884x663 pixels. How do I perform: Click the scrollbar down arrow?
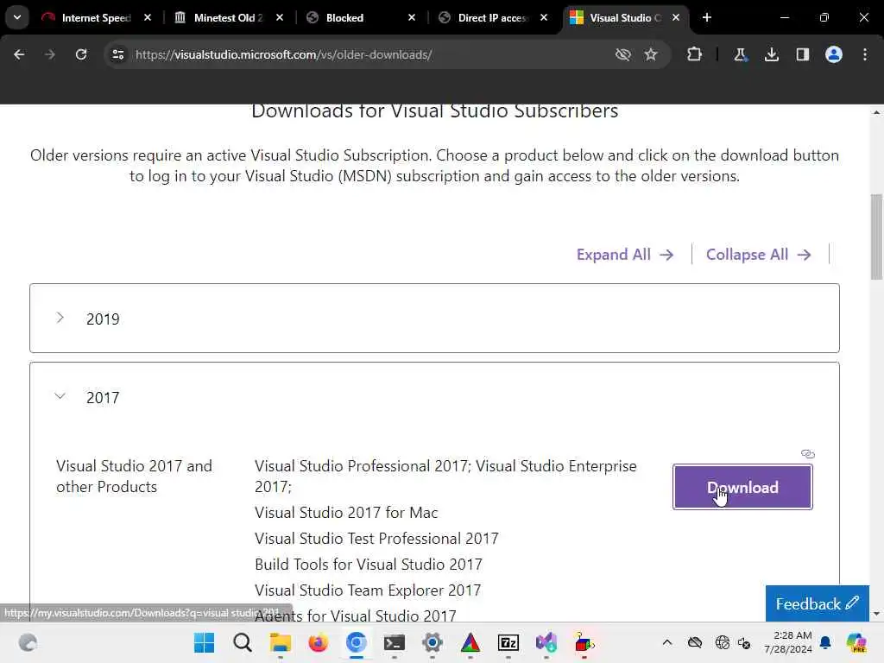[876, 614]
